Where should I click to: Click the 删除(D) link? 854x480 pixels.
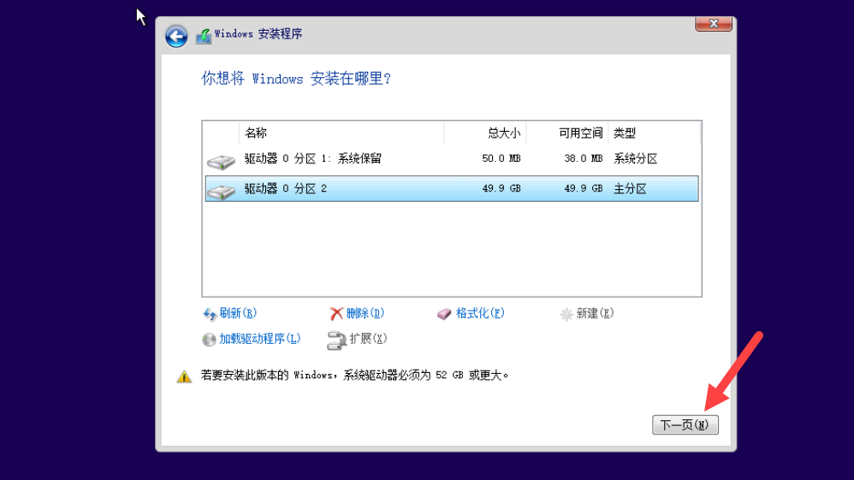[365, 313]
